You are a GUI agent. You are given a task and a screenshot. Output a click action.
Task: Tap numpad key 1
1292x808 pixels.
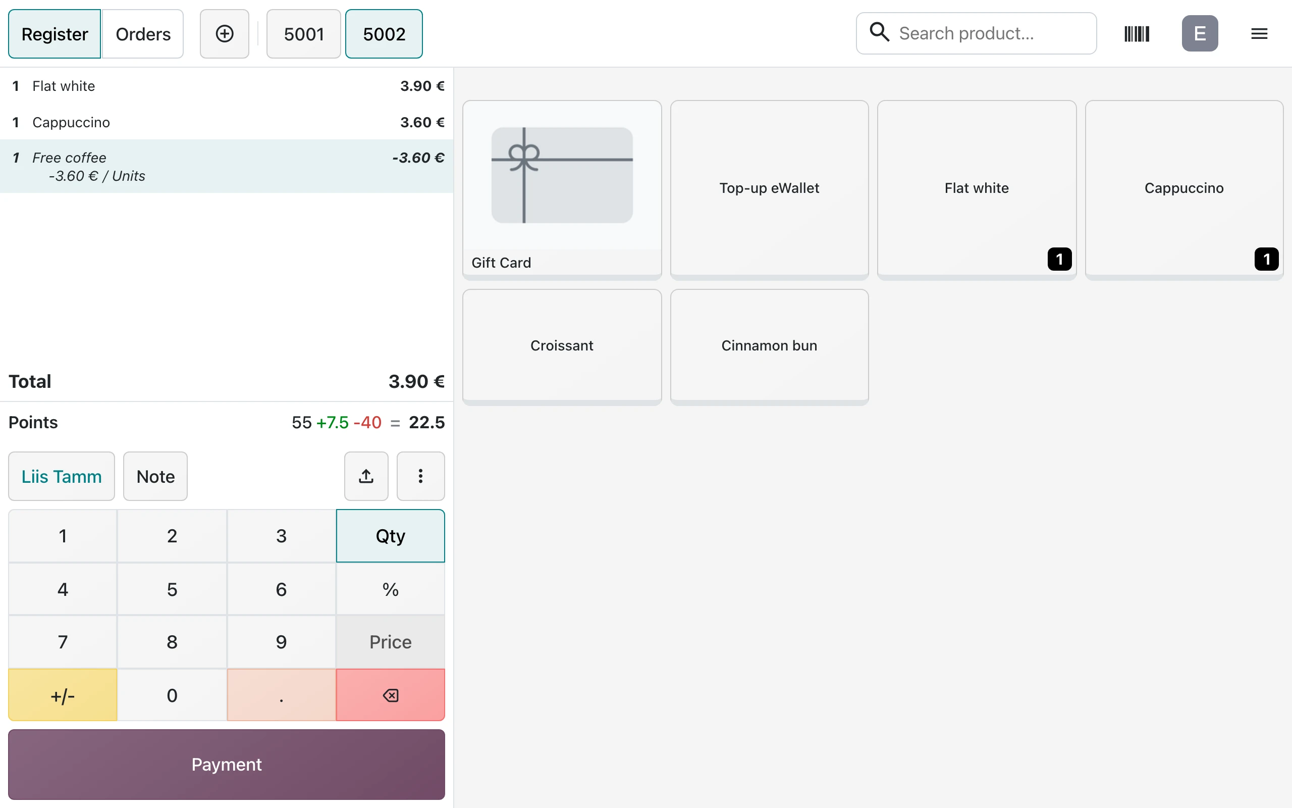coord(63,535)
